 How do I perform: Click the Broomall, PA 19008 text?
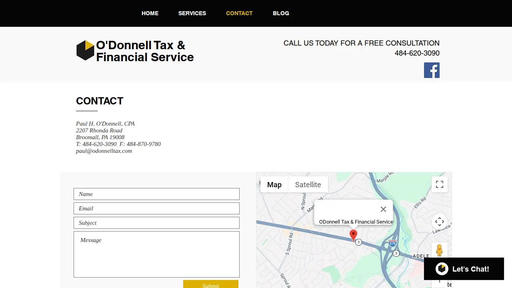pyautogui.click(x=100, y=137)
